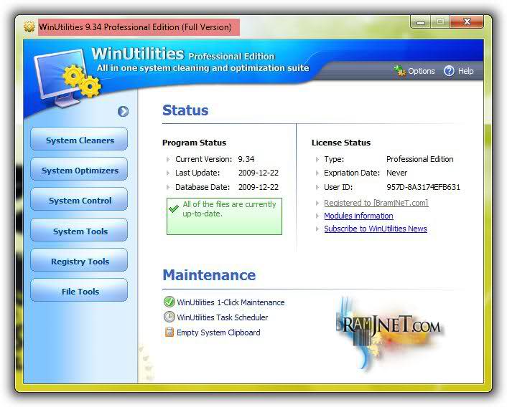The width and height of the screenshot is (507, 407).
Task: Click the Task Scheduler clock icon
Action: point(169,317)
